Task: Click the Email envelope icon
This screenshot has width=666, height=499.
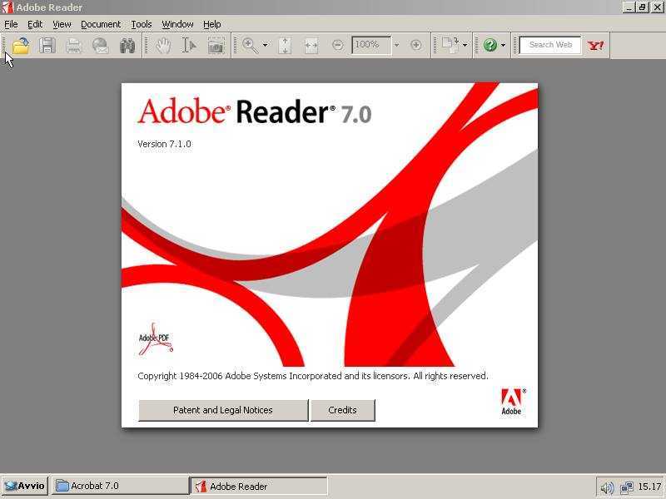Action: (100, 46)
